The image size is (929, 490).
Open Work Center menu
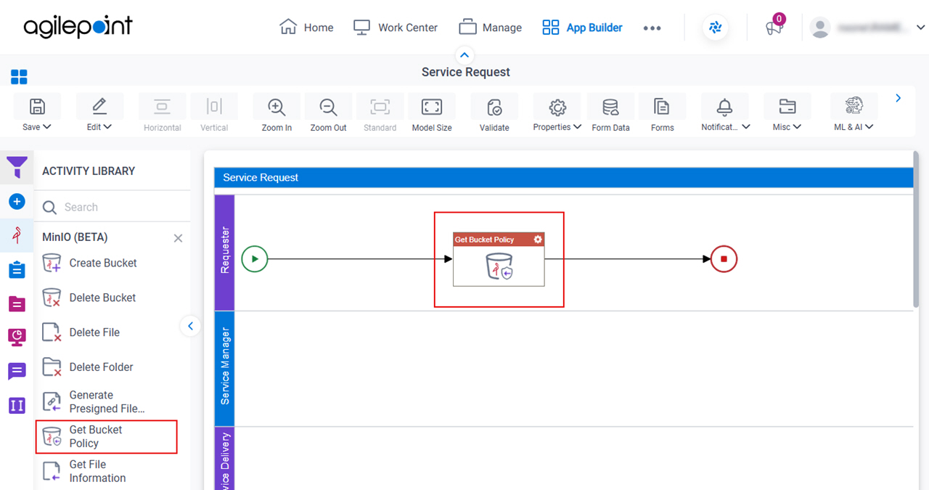click(x=396, y=28)
